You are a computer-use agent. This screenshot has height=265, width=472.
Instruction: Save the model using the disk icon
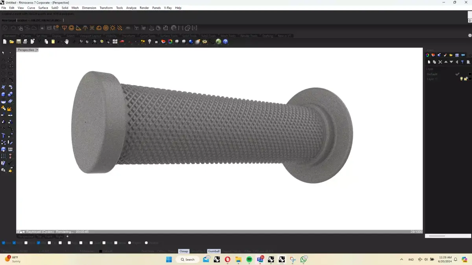coord(18,42)
